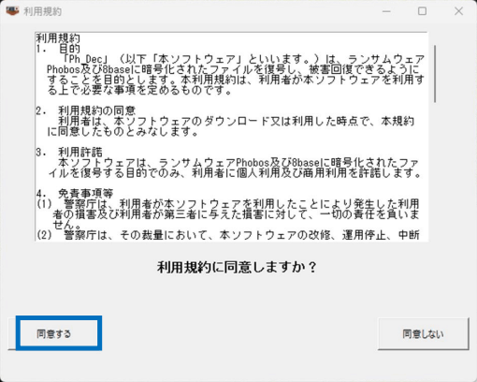The image size is (477, 382).
Task: Click the question '利用規約に同意しますか？'
Action: 237,267
